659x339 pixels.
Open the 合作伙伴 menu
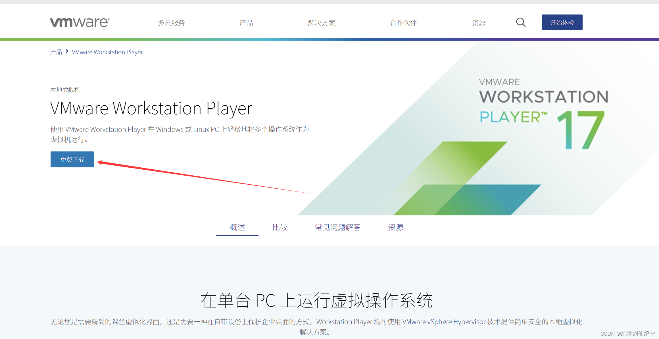click(403, 23)
